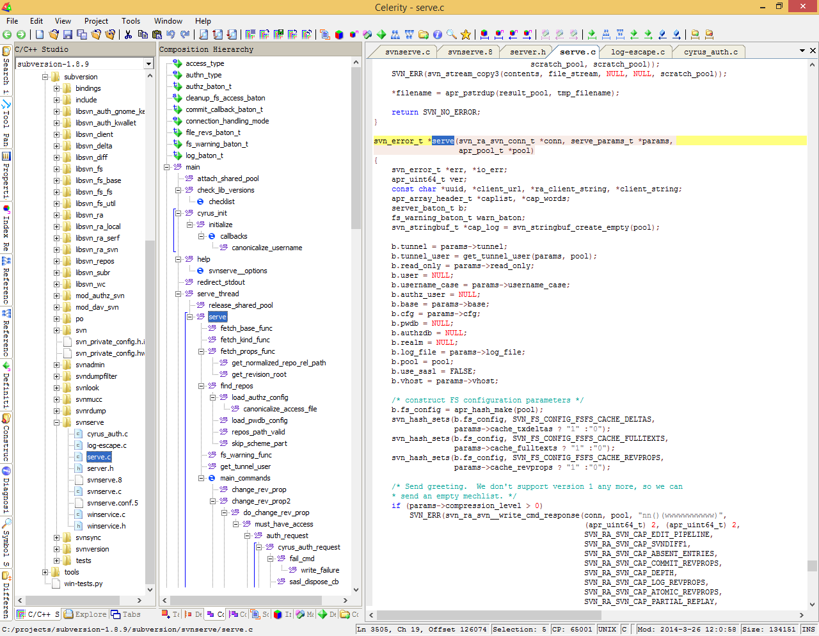Click the Cut scissors icon
819x636 pixels.
tap(129, 35)
